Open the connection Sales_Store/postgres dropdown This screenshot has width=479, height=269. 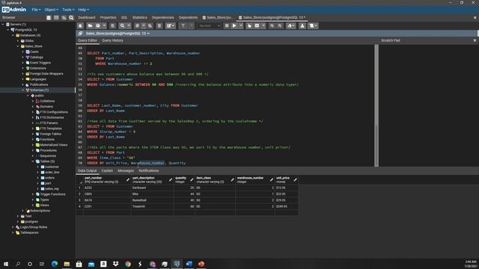tap(118, 33)
